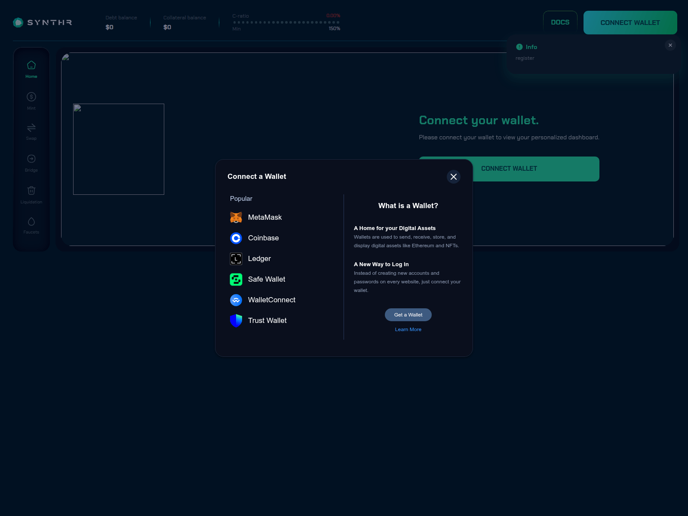Click the MetaMask fox icon
The height and width of the screenshot is (516, 688).
click(x=236, y=218)
